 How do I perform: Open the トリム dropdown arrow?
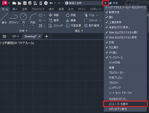coord(97,15)
